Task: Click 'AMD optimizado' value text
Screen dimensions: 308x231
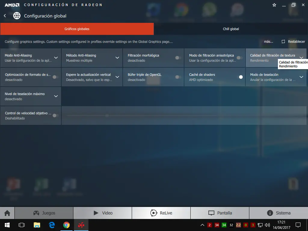Action: (x=201, y=80)
